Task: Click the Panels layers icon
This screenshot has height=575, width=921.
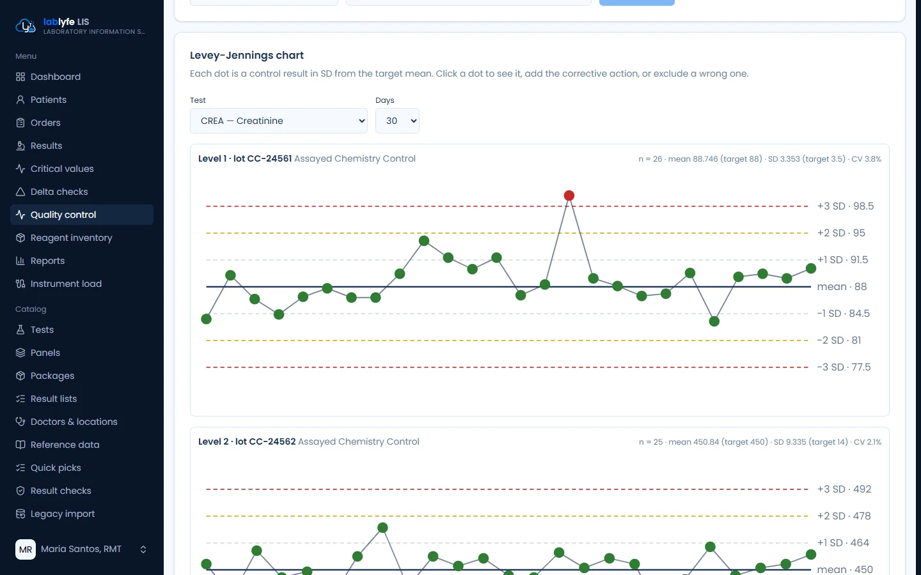Action: coord(20,353)
